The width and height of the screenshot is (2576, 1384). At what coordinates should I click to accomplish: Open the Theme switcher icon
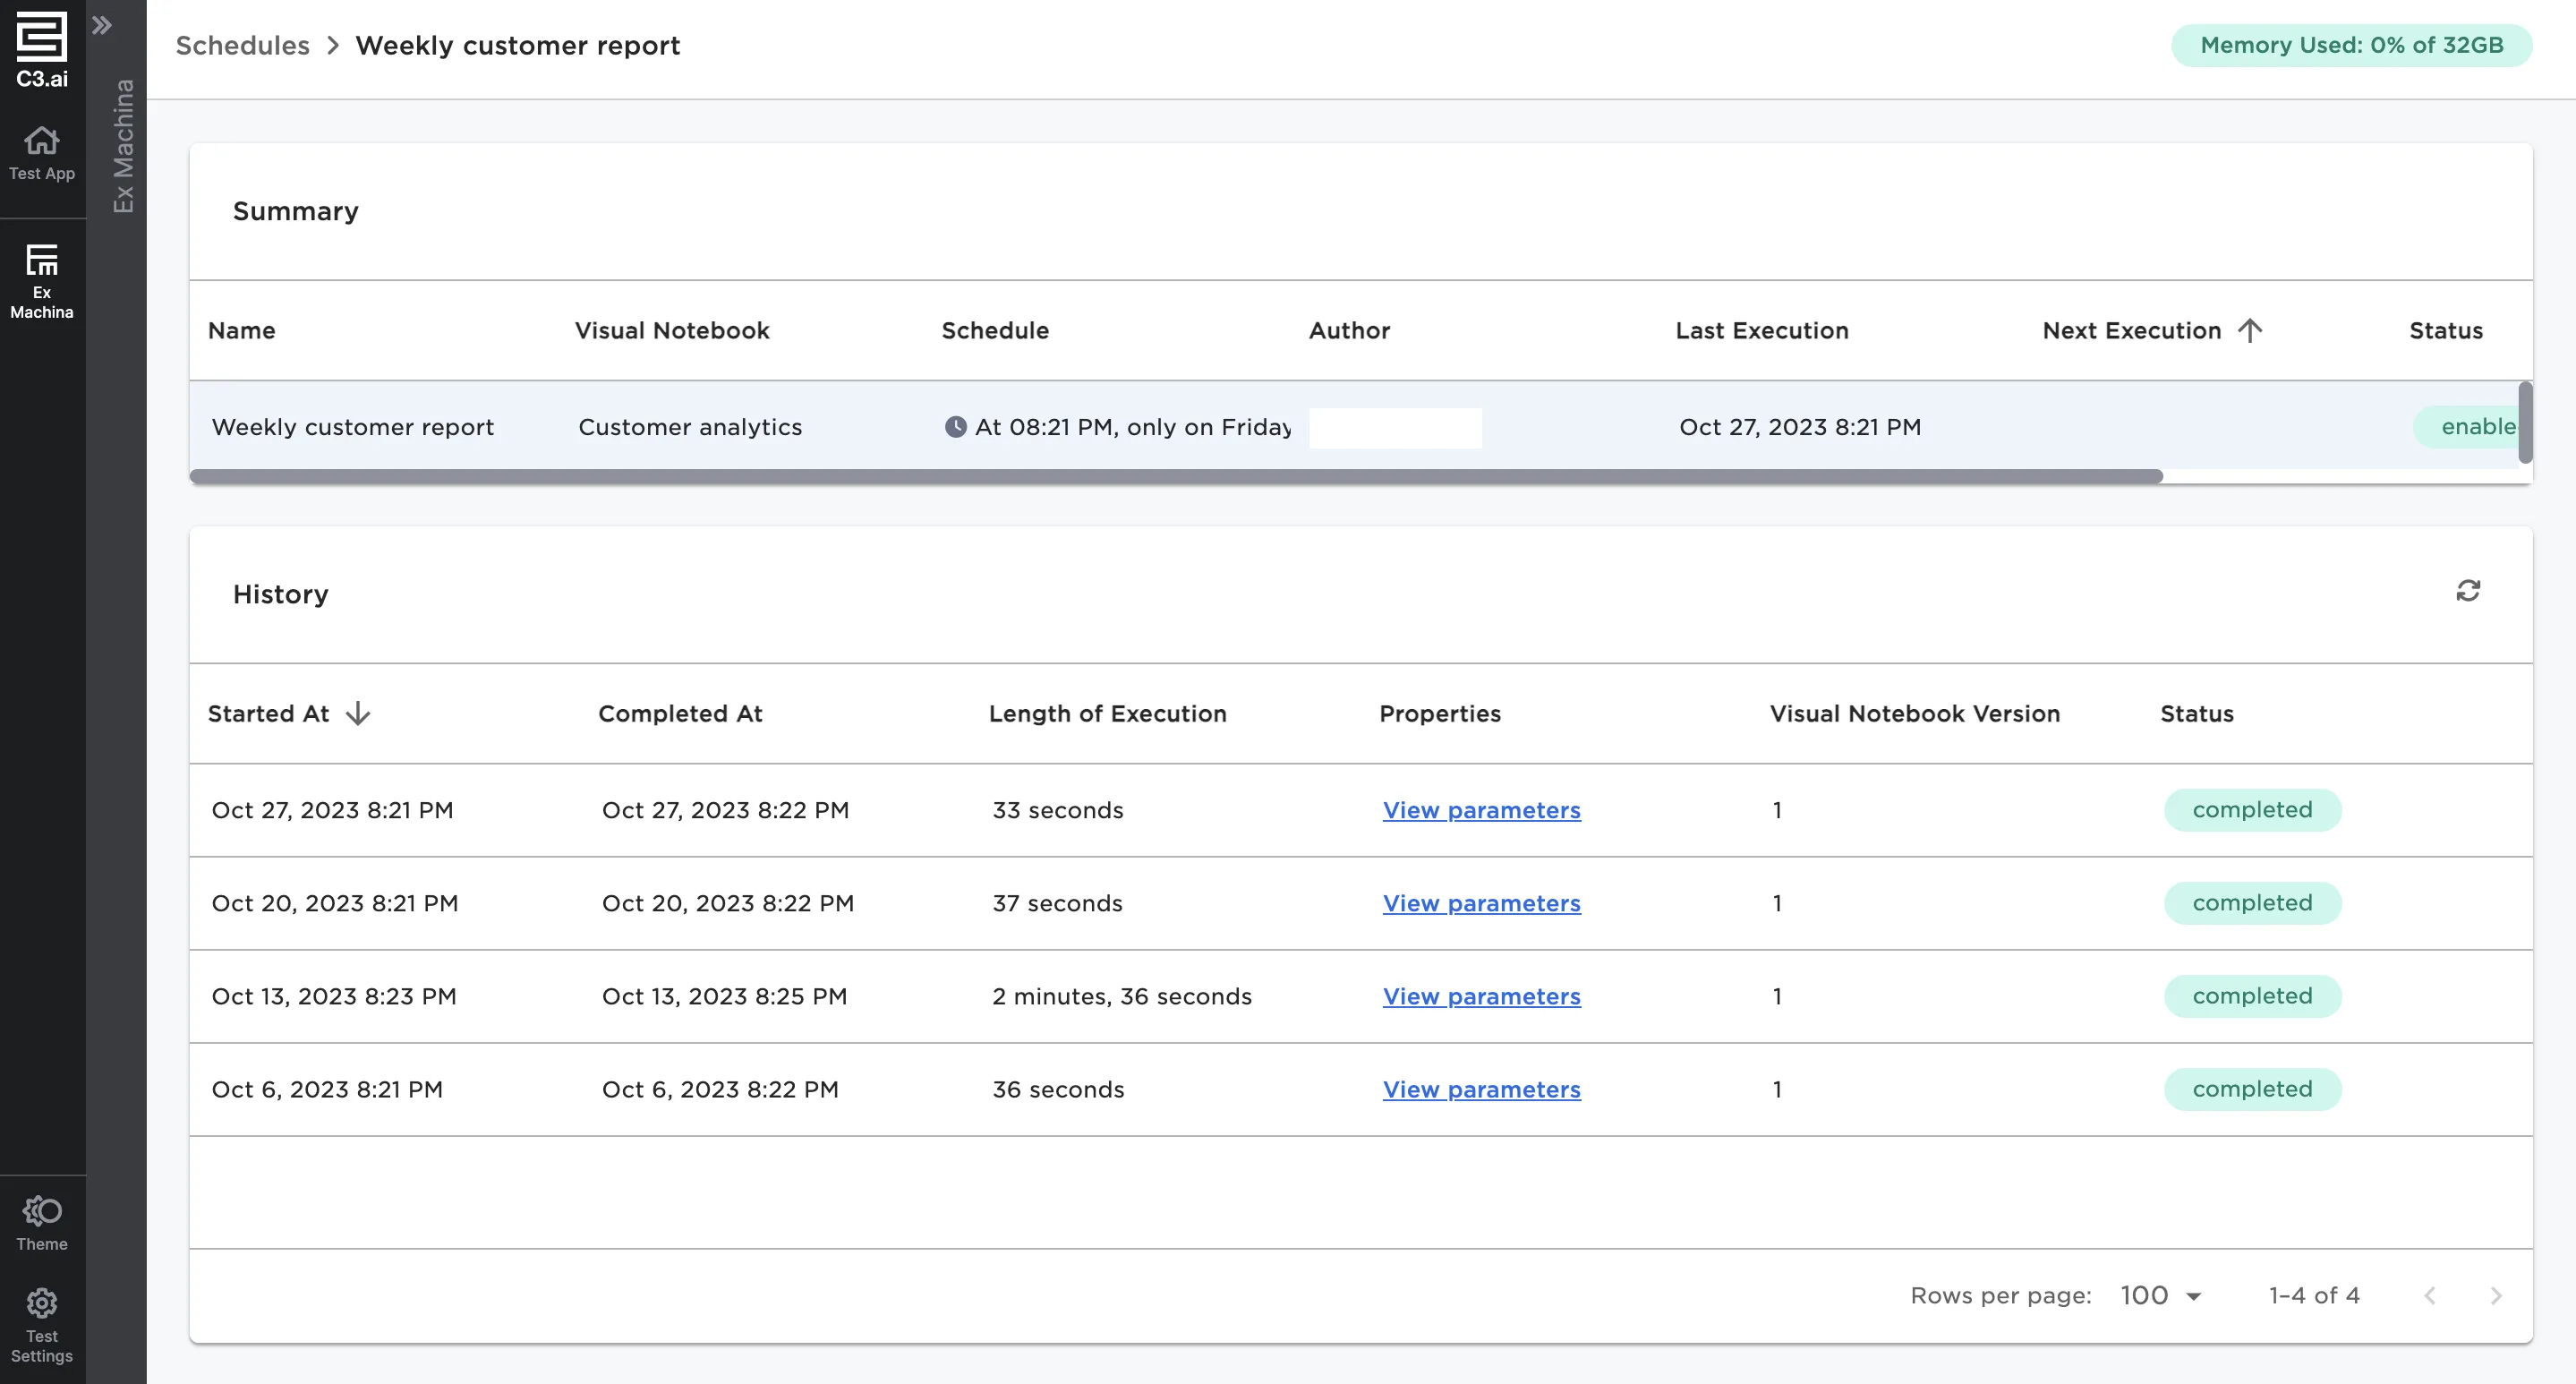(x=41, y=1211)
